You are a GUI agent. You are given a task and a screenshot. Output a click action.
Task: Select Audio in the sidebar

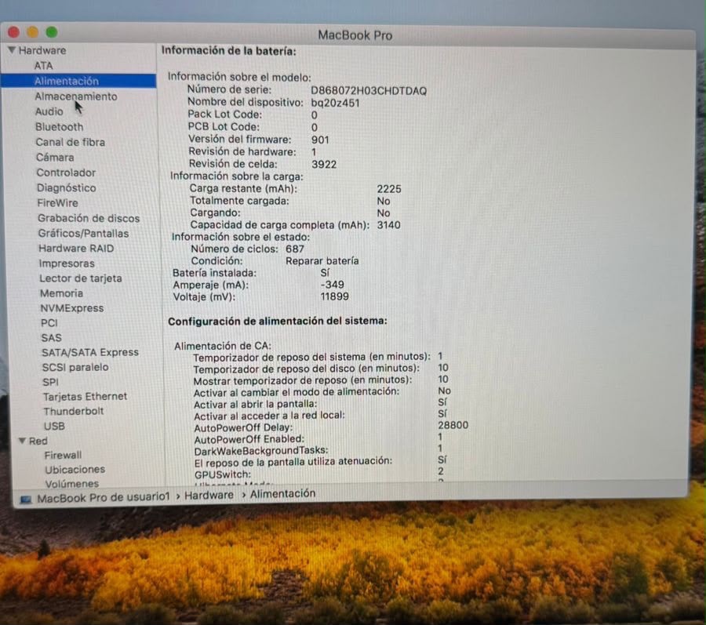[x=49, y=111]
